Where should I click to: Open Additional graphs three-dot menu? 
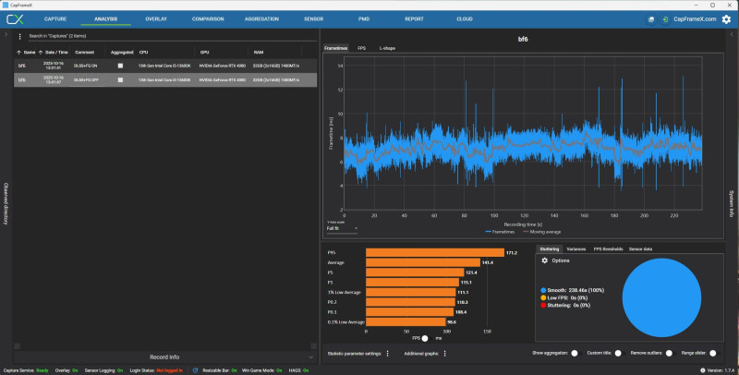[x=444, y=353]
